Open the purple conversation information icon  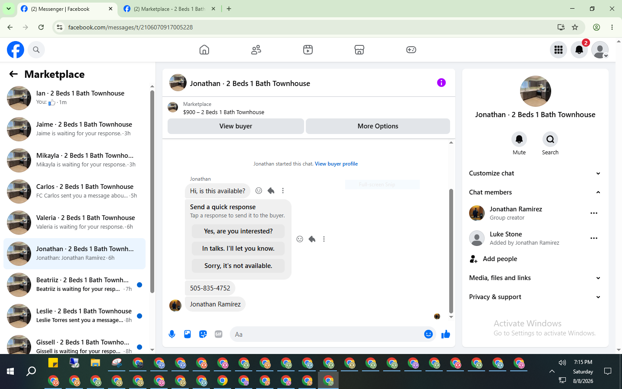[441, 83]
